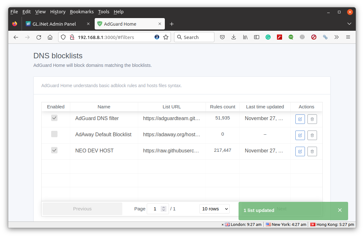Open the View menu
The width and height of the screenshot is (364, 237).
40,12
